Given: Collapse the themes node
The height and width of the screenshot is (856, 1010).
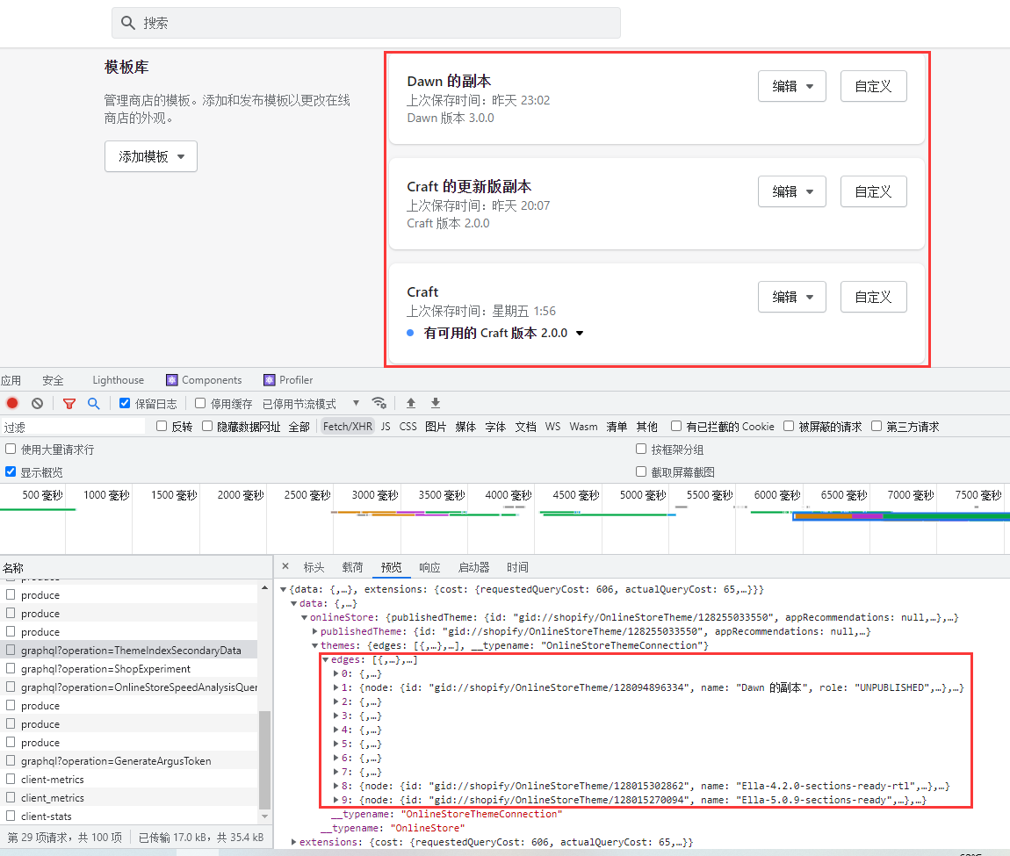Looking at the screenshot, I should tap(315, 645).
